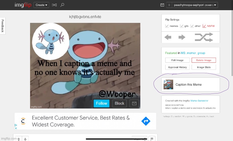Click the shuffle icon in top bar
The height and width of the screenshot is (141, 233).
click(54, 5)
